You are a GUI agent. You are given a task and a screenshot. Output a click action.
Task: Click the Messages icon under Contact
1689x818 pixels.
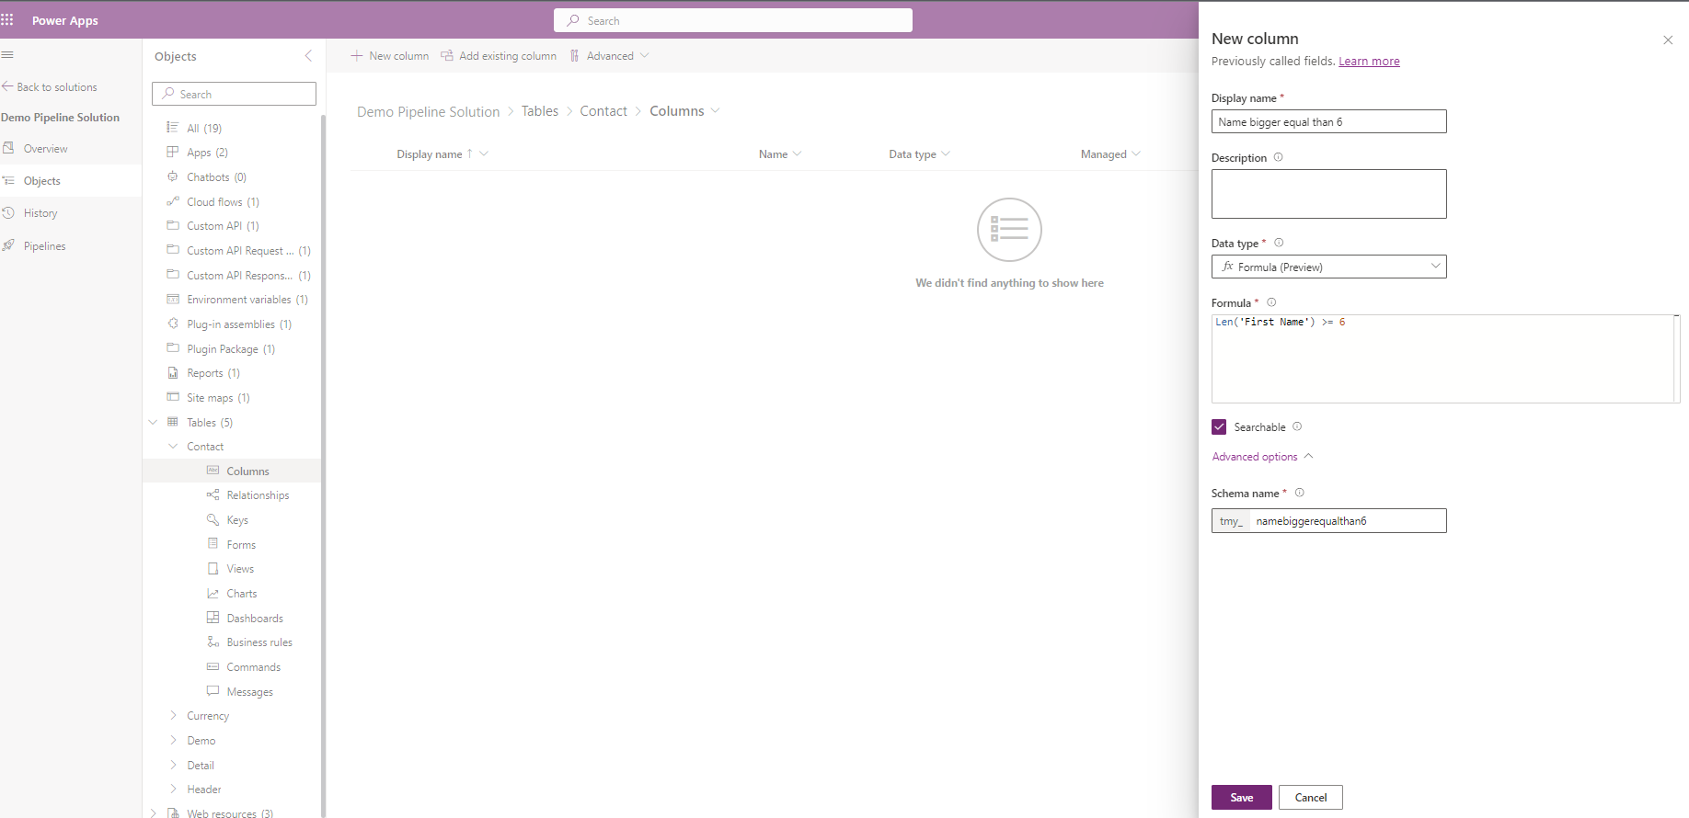[213, 691]
